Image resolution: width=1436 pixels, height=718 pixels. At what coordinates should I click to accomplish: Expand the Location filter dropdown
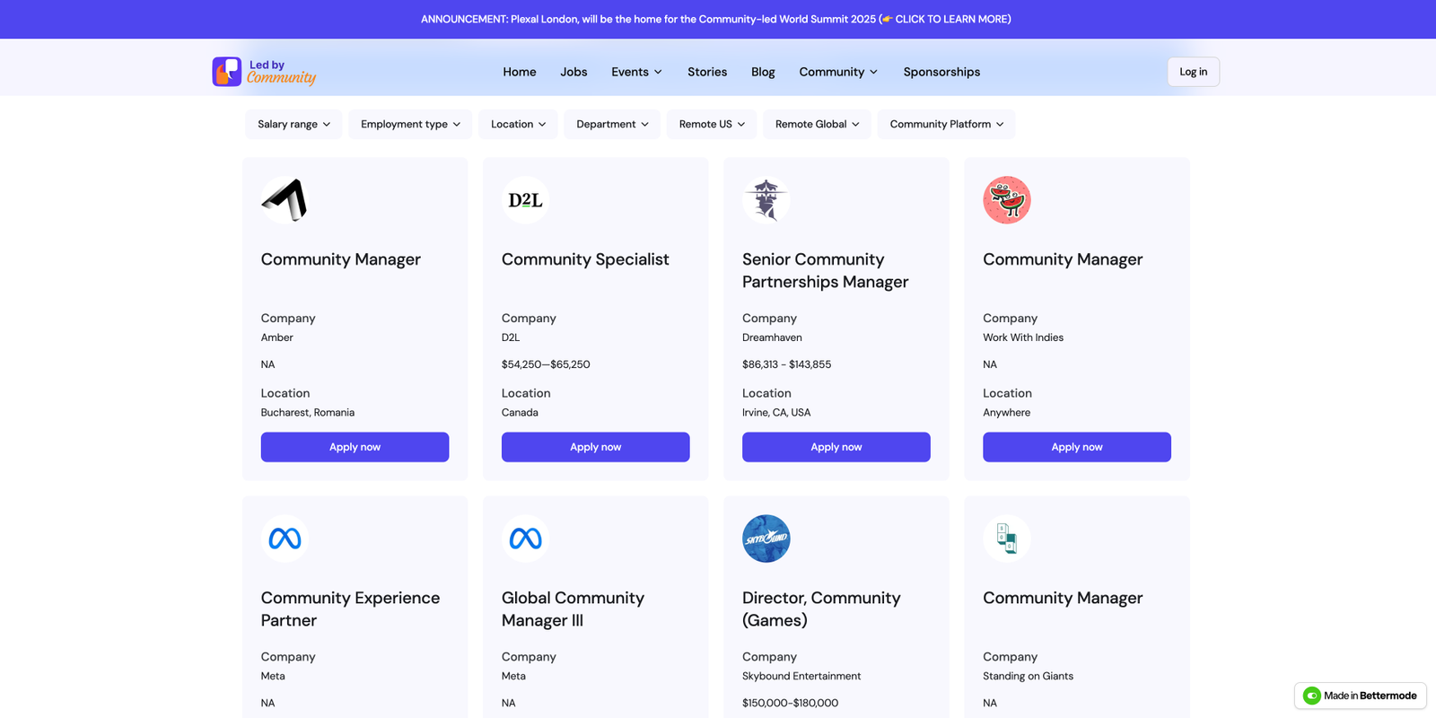point(518,124)
